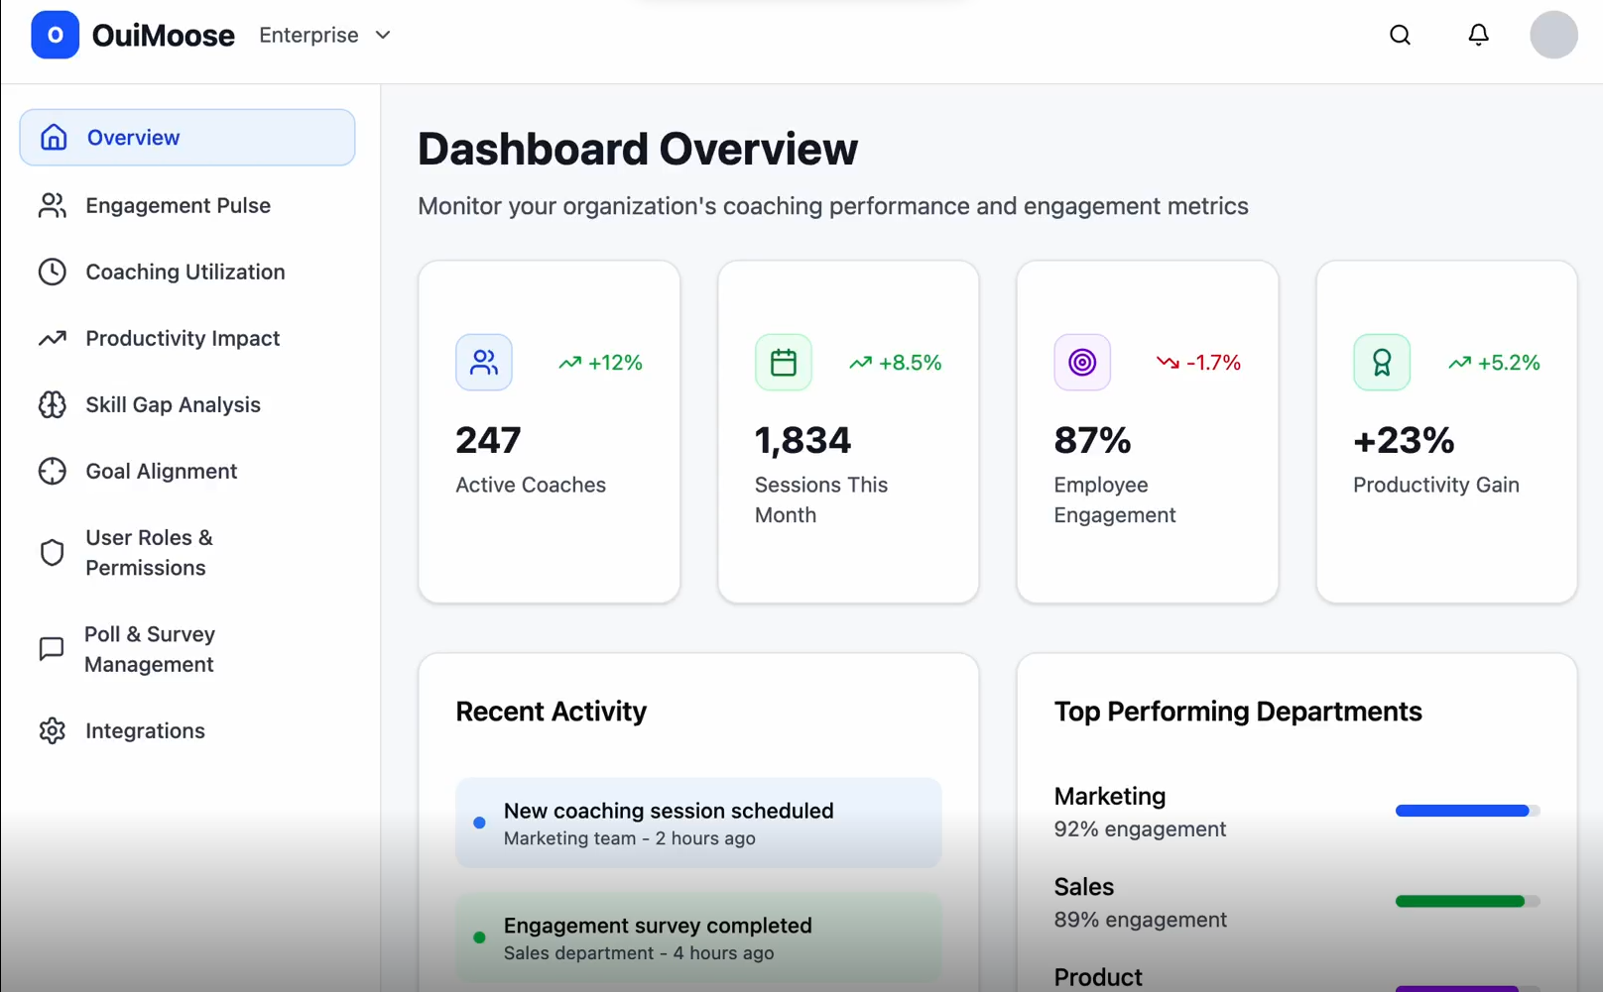Click the OuiMoose logo icon
This screenshot has height=992, width=1603.
(56, 36)
